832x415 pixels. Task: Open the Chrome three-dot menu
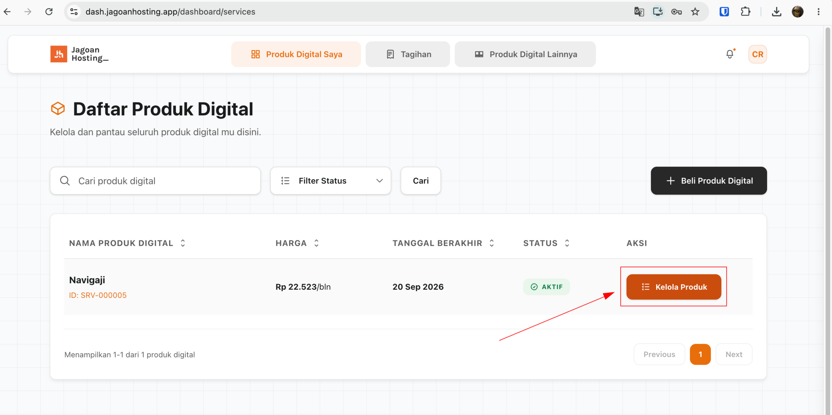tap(818, 12)
